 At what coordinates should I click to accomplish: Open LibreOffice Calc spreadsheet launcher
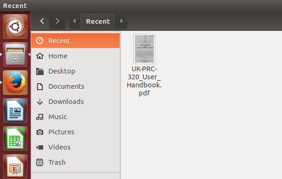[x=15, y=139]
